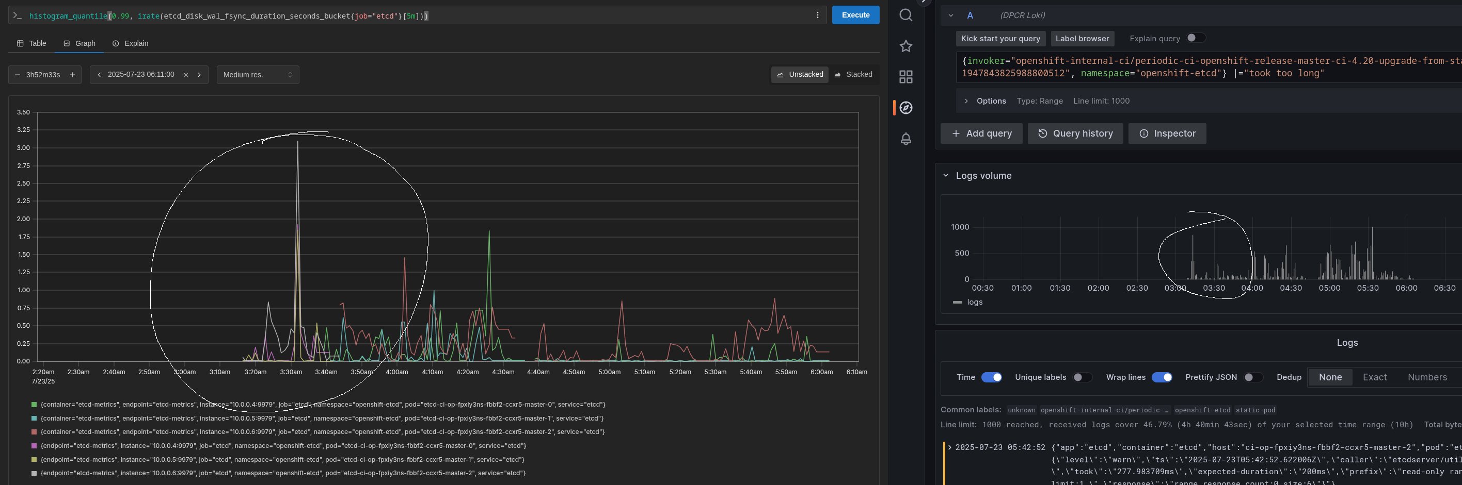The image size is (1462, 485).
Task: Clear the end time with X icon
Action: click(185, 75)
